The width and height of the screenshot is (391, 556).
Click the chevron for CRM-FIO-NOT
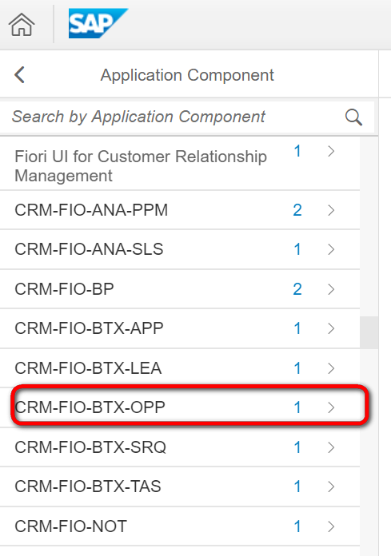(331, 526)
